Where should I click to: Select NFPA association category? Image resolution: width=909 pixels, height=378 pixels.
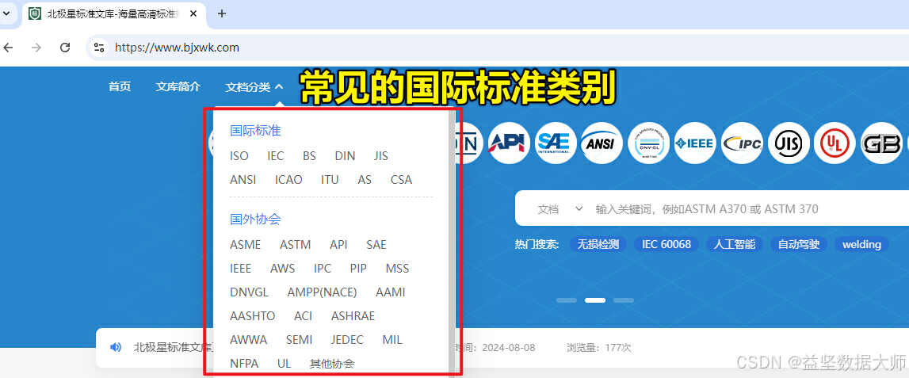coord(244,364)
